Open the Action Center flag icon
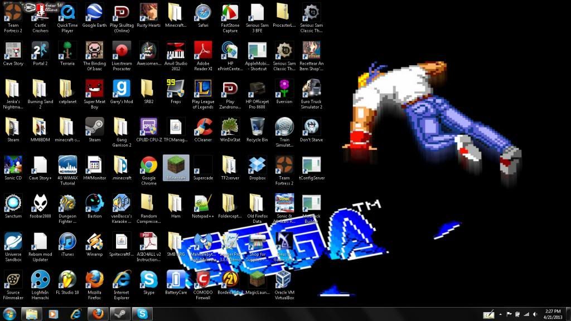 pos(509,314)
